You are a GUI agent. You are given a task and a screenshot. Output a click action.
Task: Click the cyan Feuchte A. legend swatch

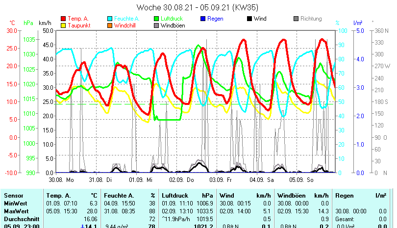(110, 19)
